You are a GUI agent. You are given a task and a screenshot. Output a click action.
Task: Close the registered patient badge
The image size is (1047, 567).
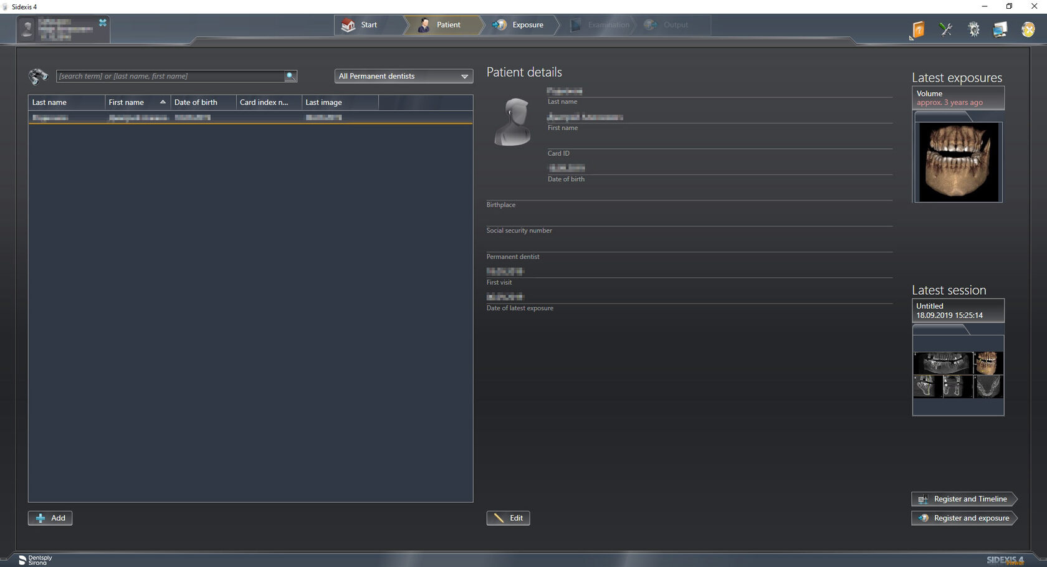coord(103,22)
